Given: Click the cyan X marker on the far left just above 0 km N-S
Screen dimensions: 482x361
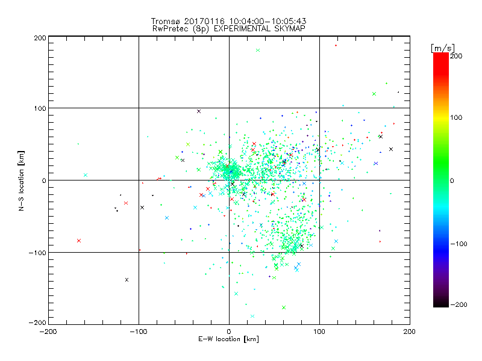Looking at the screenshot, I should coord(86,175).
